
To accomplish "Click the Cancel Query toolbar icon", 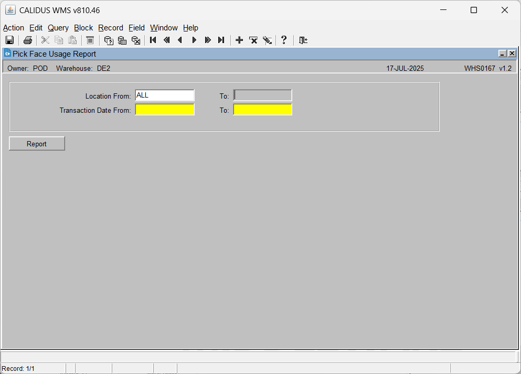I will 136,40.
